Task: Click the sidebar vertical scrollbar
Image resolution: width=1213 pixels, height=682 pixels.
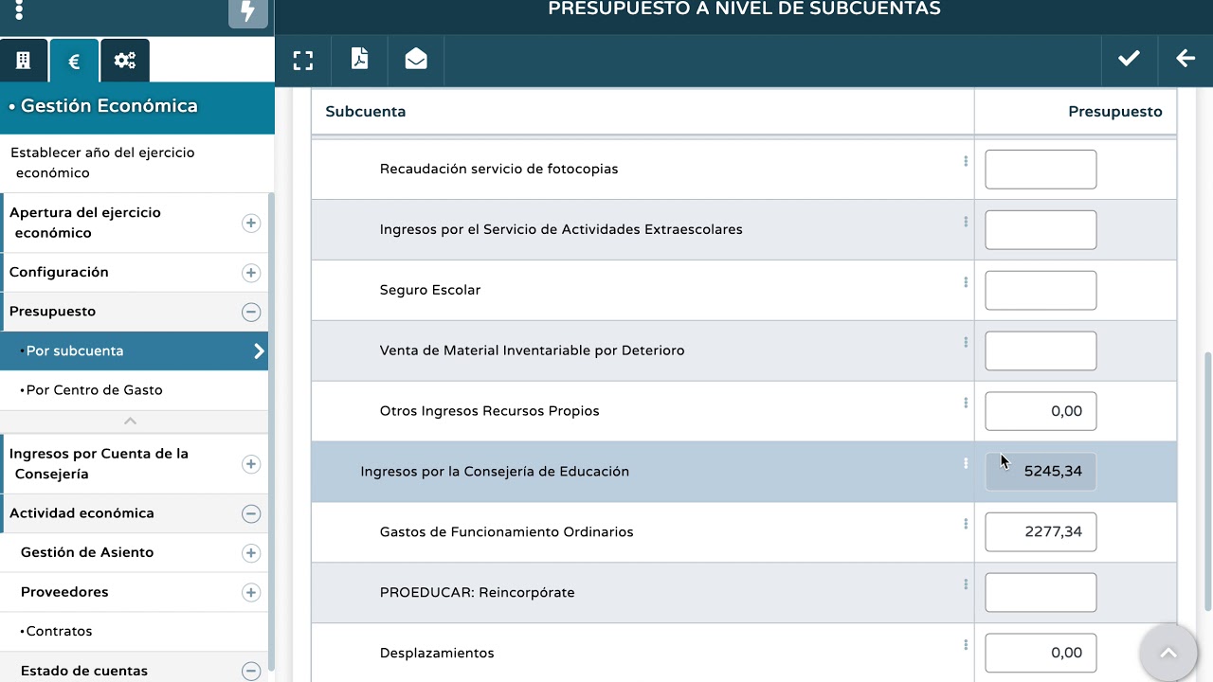Action: click(x=272, y=431)
